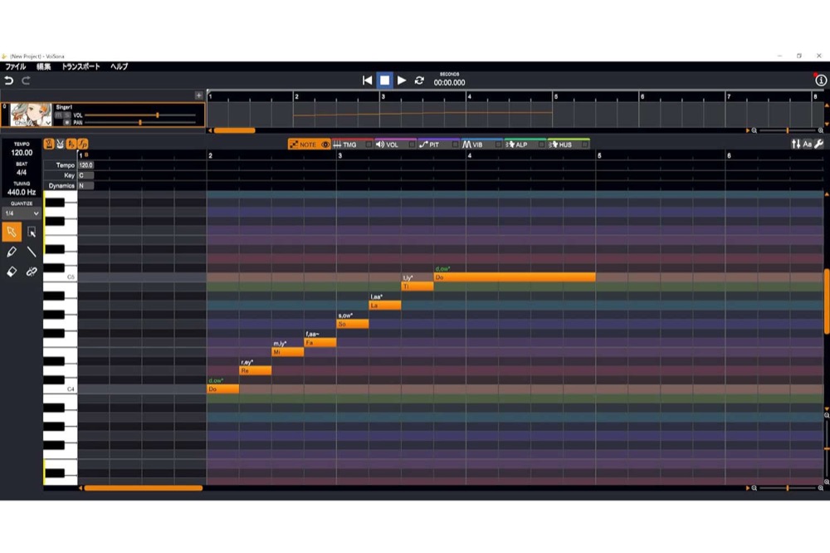Click the info icon at top right

(x=821, y=81)
